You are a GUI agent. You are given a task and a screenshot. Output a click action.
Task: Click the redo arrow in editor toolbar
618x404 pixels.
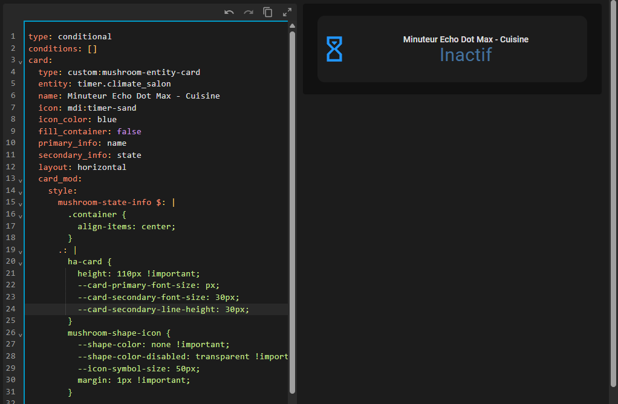pos(249,12)
